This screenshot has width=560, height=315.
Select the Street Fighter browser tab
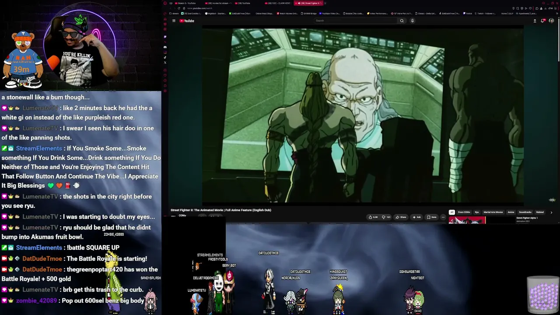pyautogui.click(x=308, y=3)
